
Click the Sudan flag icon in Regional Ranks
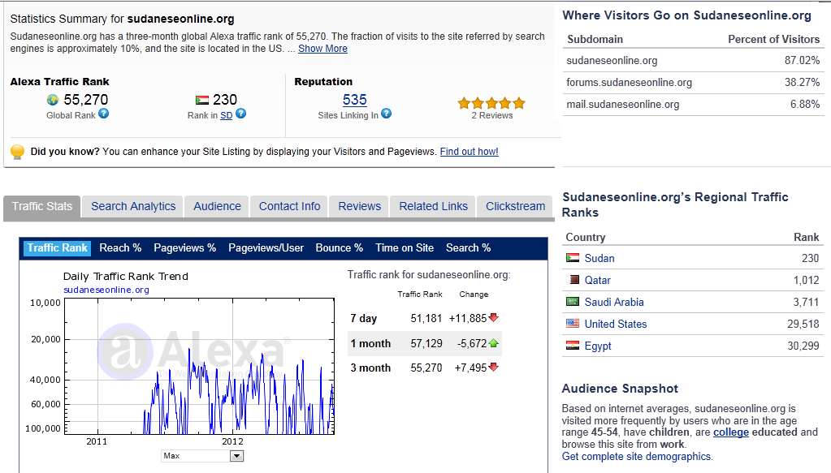click(x=573, y=258)
